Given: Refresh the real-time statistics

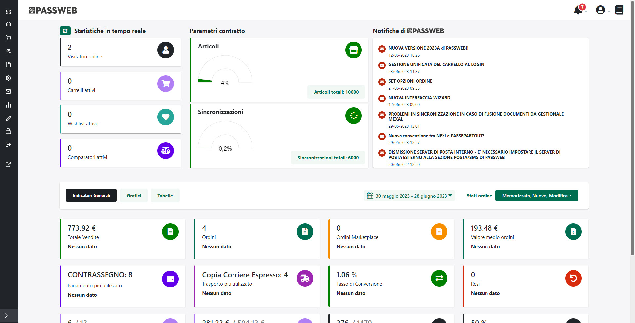Looking at the screenshot, I should [65, 31].
